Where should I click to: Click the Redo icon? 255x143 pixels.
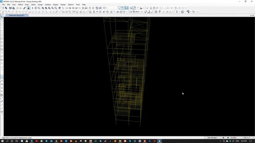(x=20, y=8)
